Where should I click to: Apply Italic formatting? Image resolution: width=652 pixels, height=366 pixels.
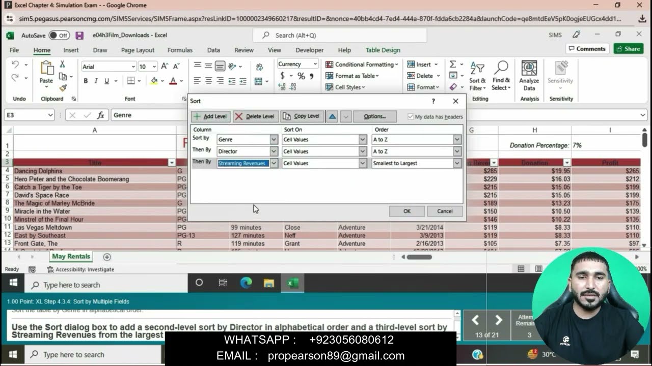coord(96,81)
